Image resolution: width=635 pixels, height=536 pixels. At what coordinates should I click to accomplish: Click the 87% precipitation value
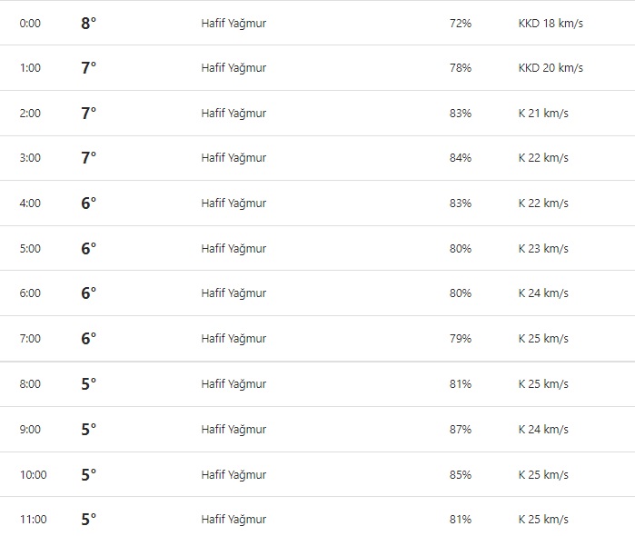coord(460,429)
